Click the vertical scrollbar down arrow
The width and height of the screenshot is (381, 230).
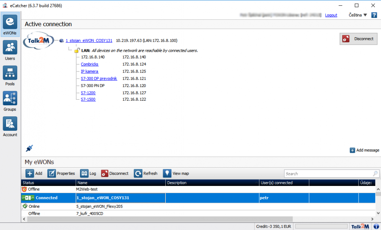(378, 213)
